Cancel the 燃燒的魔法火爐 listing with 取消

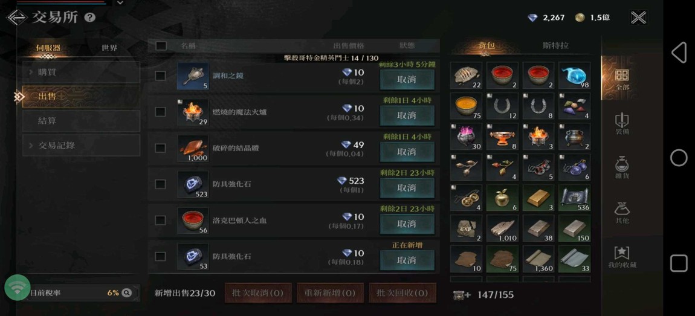(x=407, y=115)
